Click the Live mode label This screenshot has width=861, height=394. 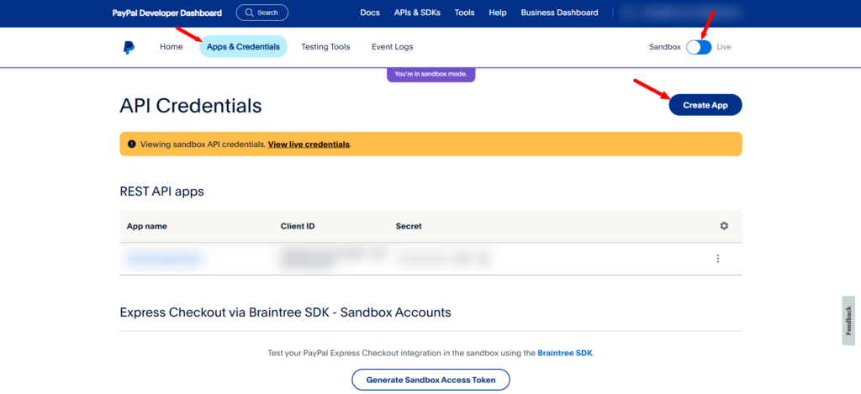tap(724, 47)
